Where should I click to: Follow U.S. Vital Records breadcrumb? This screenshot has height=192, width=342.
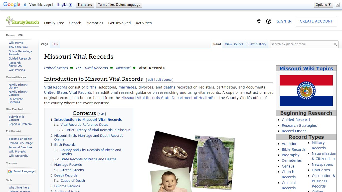(92, 68)
